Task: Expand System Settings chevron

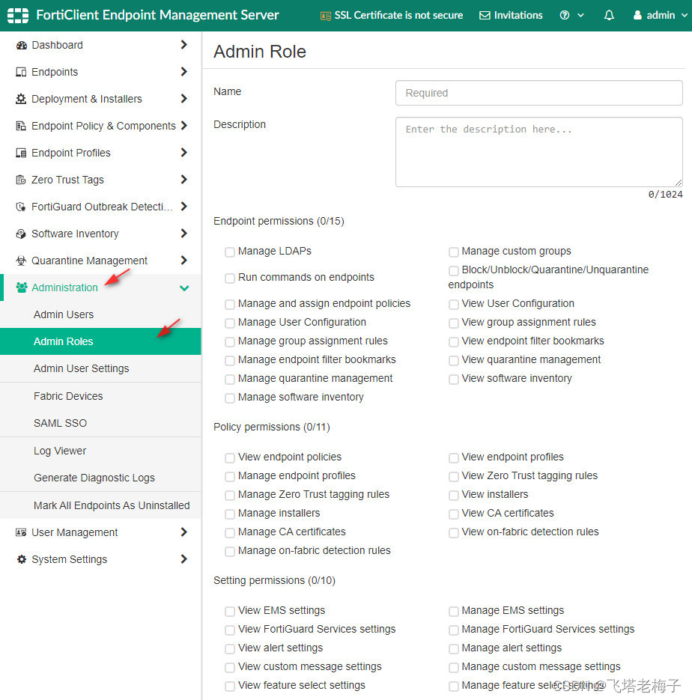Action: pyautogui.click(x=184, y=559)
